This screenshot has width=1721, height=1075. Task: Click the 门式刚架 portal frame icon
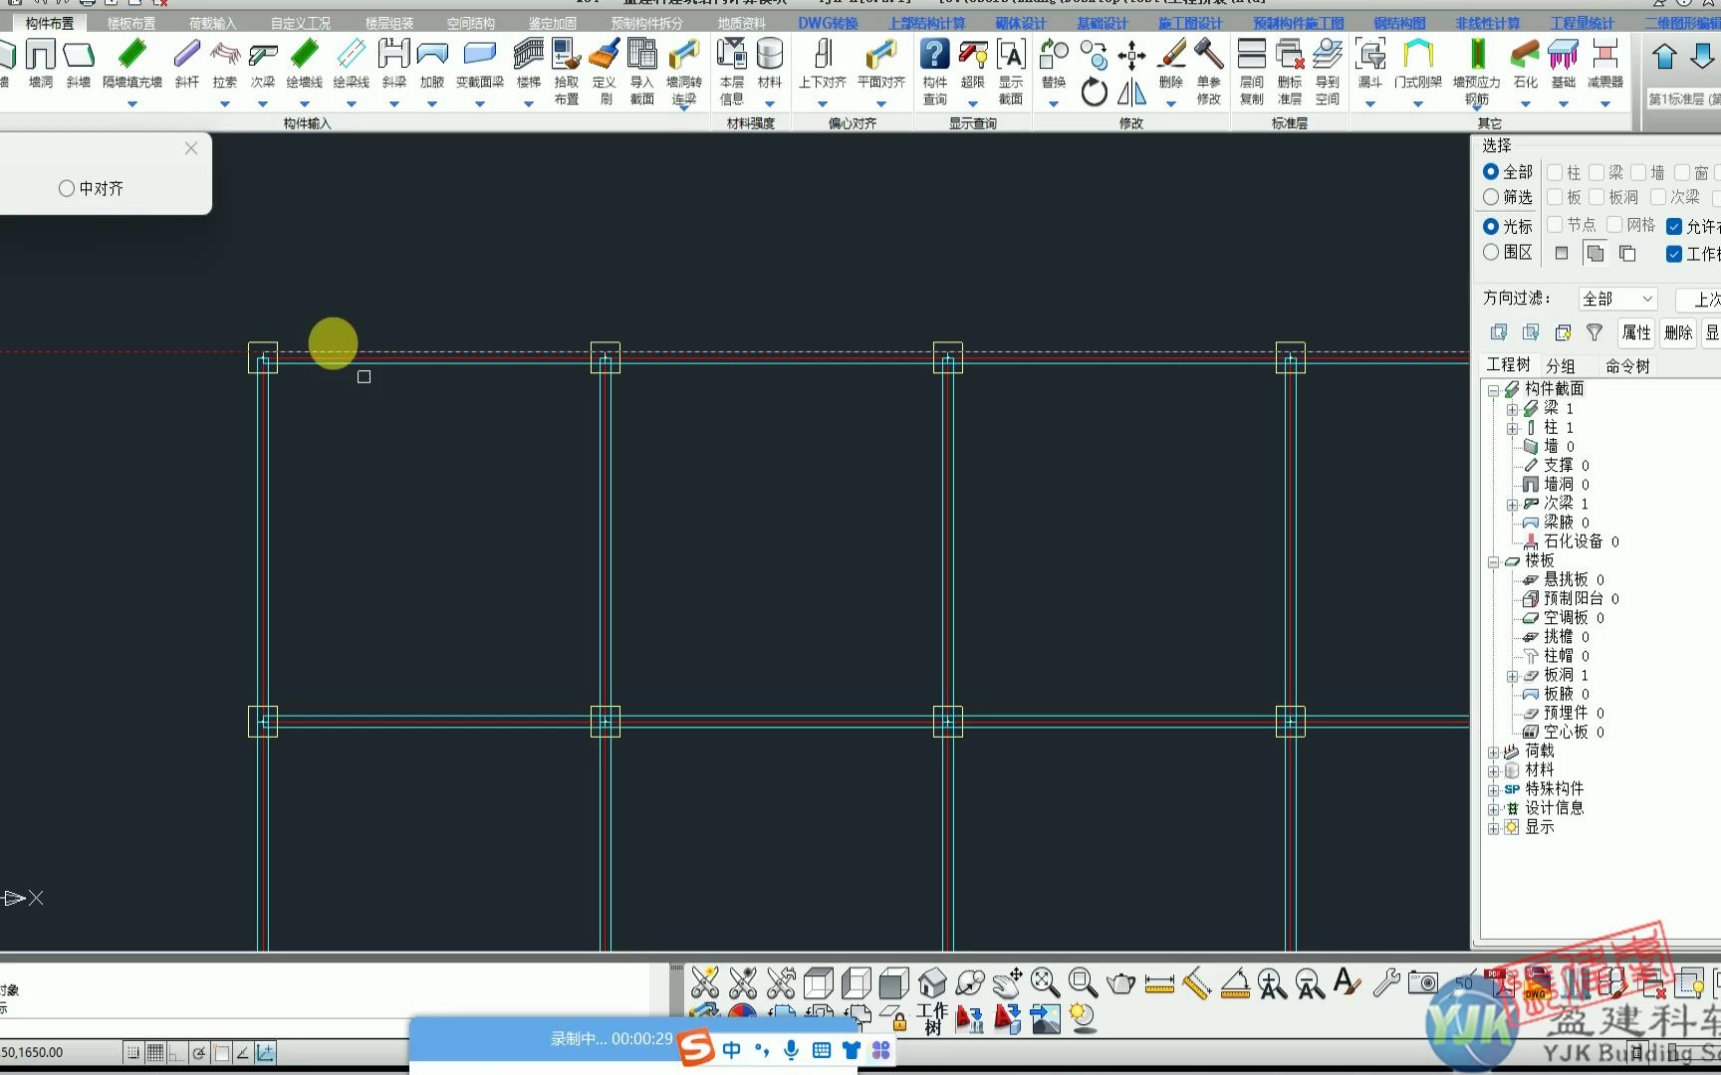(1418, 63)
